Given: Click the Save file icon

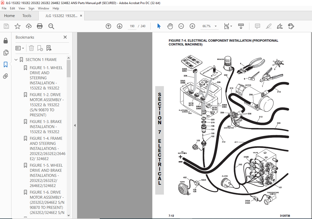Looking at the screenshot, I should [6, 26].
